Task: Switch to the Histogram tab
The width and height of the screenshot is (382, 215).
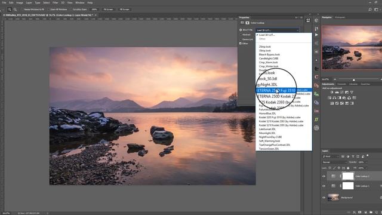Action: (x=340, y=17)
